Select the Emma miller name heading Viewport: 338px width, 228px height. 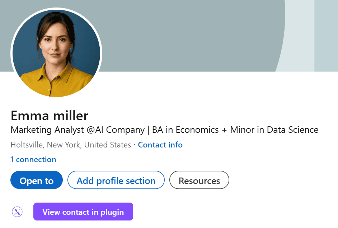pyautogui.click(x=50, y=116)
